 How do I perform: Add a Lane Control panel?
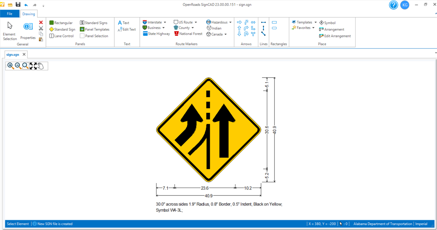[61, 36]
